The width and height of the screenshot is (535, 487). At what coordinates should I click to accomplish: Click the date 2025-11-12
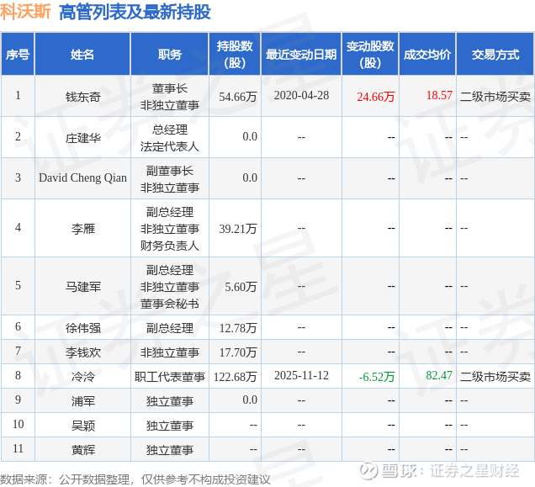point(301,375)
